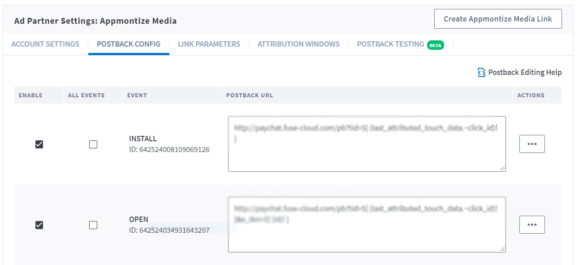Click the INSTALL event name
The image size is (579, 265).
(143, 139)
